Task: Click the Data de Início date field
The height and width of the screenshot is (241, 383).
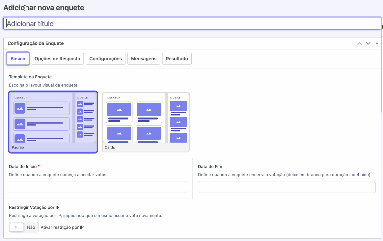Action: (x=98, y=187)
